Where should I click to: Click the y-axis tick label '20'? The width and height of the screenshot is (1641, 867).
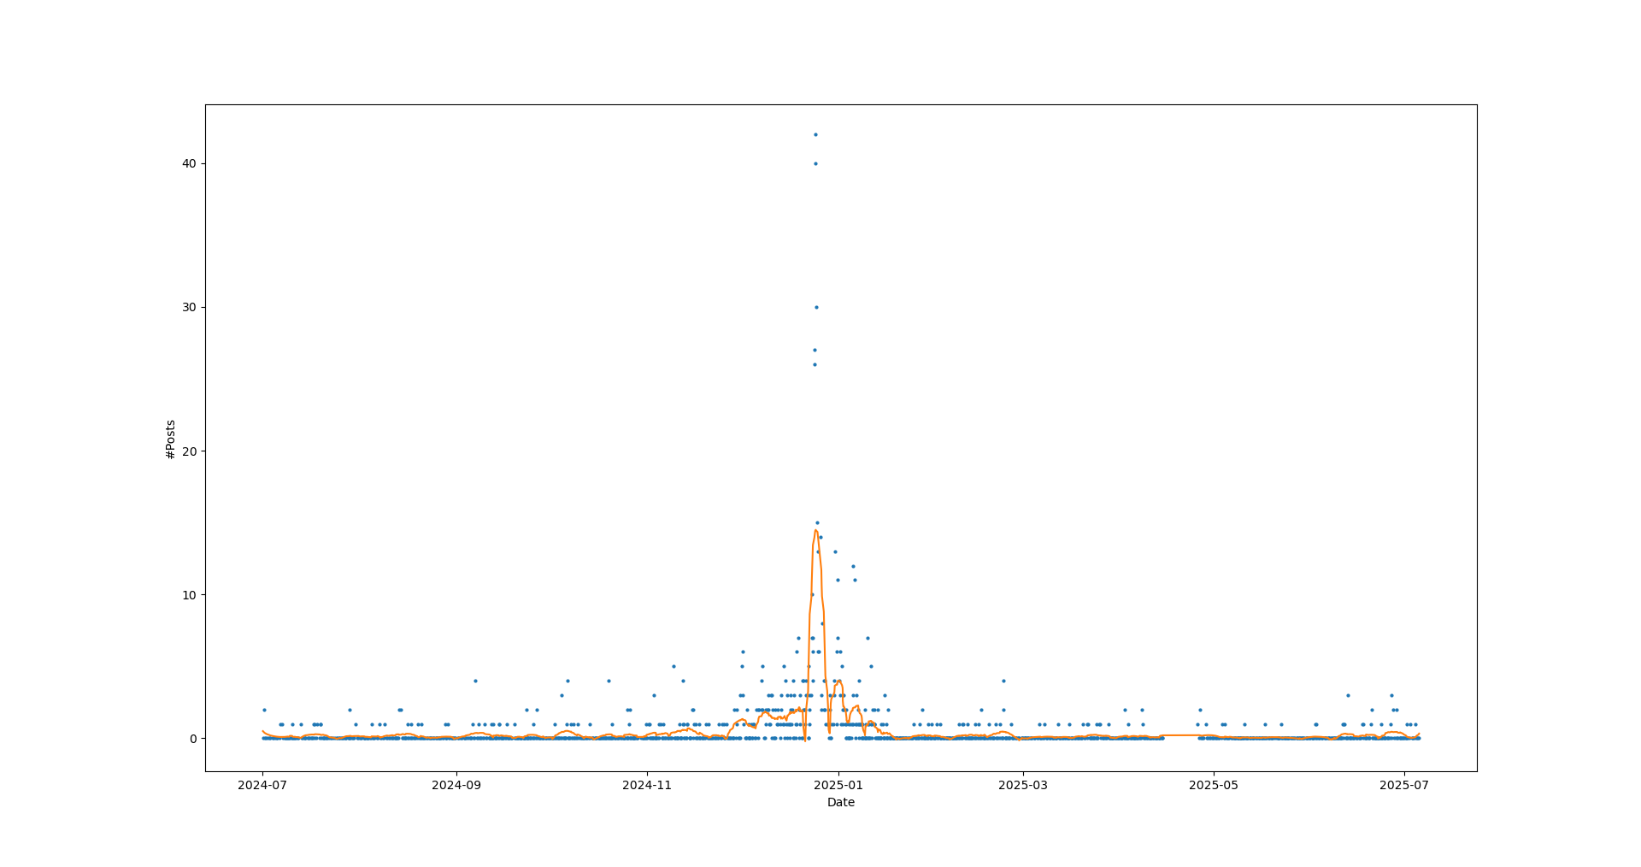(x=189, y=451)
